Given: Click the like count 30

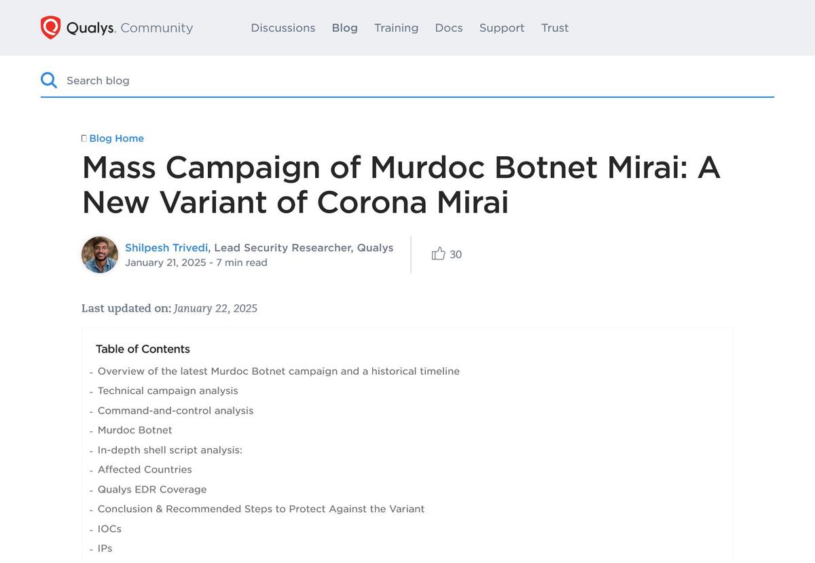Looking at the screenshot, I should (x=456, y=255).
